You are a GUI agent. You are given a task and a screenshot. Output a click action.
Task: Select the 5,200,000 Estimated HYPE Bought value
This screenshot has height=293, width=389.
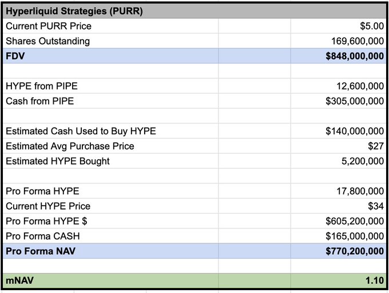(363, 161)
